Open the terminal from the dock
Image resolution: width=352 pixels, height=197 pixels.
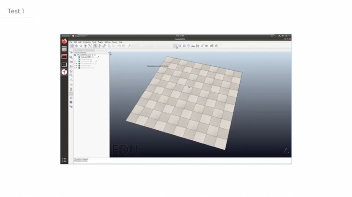tap(64, 64)
